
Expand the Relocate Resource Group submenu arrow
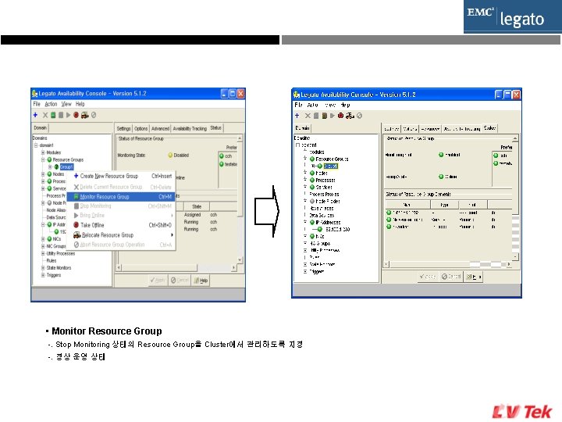172,235
